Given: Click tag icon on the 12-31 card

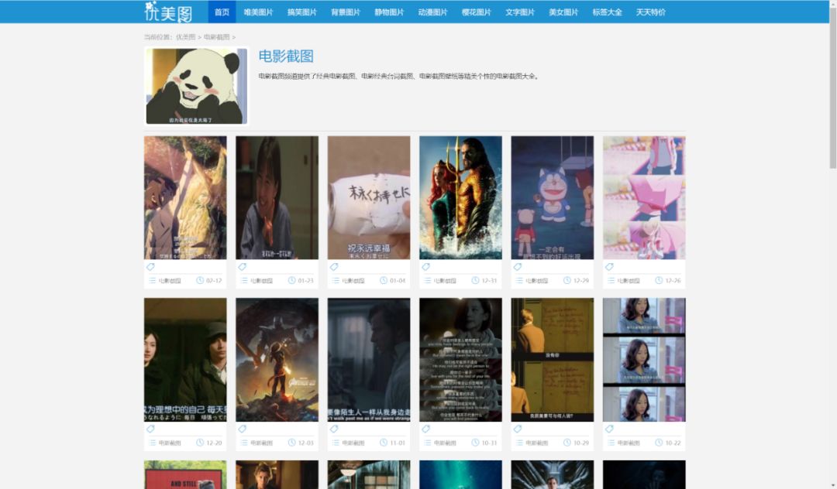Looking at the screenshot, I should coord(426,266).
